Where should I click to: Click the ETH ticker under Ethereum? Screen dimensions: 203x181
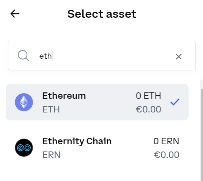click(51, 109)
